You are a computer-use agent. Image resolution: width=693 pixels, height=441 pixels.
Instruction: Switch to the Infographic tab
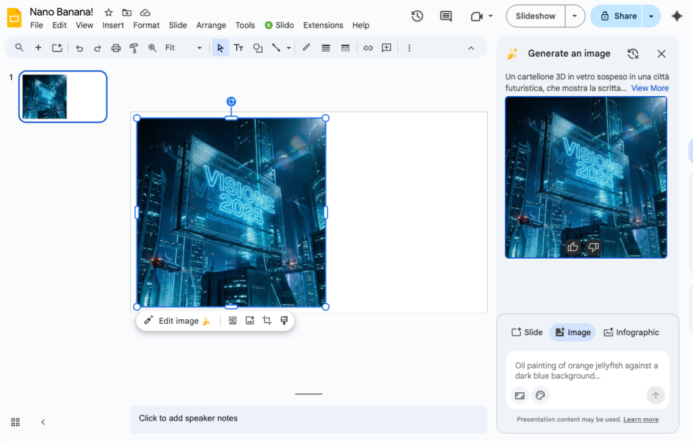631,332
